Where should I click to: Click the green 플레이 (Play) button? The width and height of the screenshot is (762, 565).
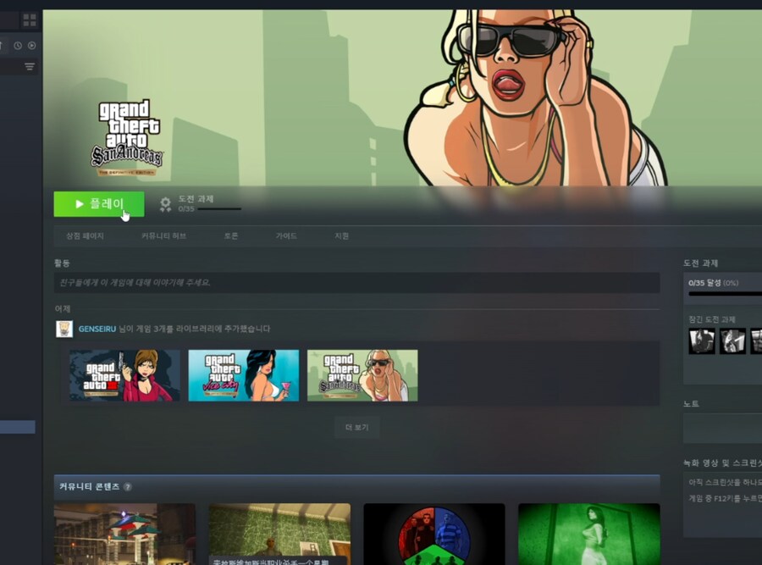click(x=98, y=204)
